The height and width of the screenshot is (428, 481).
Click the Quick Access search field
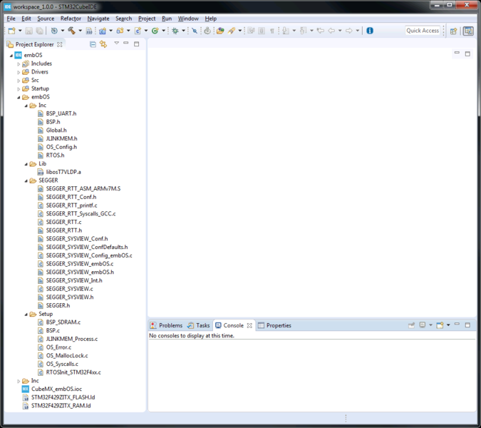coord(423,31)
